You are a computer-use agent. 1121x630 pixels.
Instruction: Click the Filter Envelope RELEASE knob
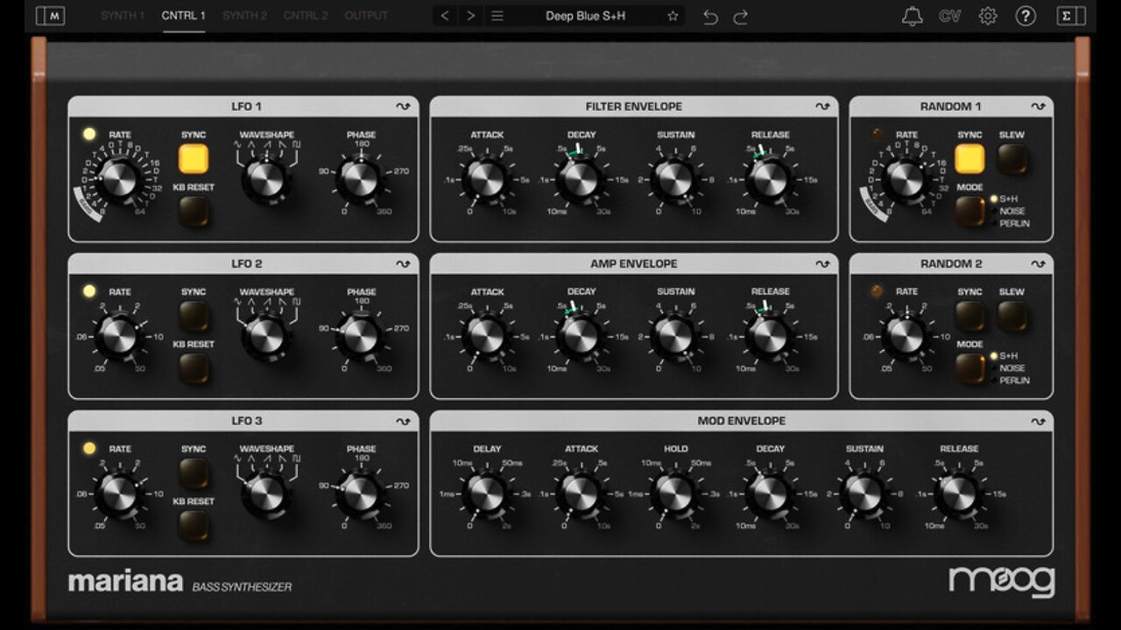770,178
